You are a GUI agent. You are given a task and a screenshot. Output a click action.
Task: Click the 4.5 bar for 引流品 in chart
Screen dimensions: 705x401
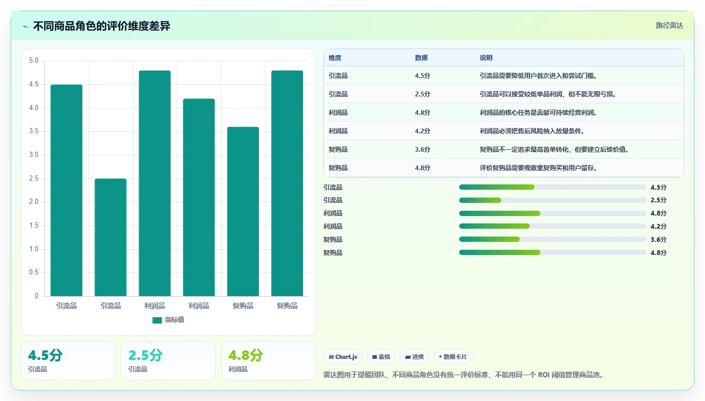coord(66,190)
